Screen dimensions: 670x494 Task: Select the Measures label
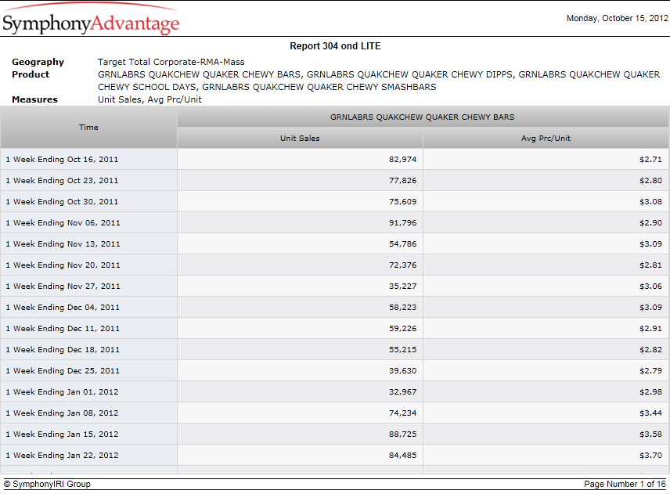tap(34, 99)
